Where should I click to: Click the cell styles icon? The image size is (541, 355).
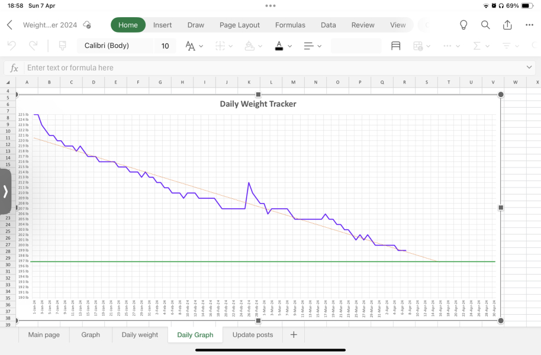[396, 46]
